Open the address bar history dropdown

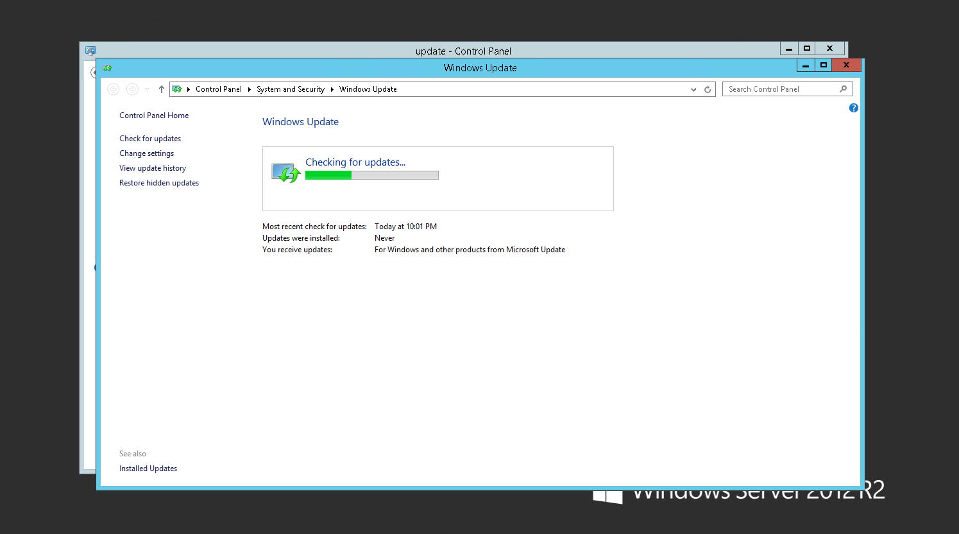pos(693,90)
